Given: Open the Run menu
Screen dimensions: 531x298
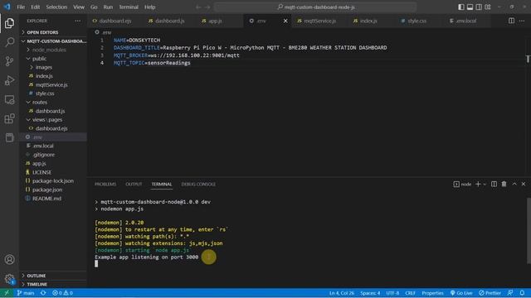Looking at the screenshot, I should click(108, 7).
